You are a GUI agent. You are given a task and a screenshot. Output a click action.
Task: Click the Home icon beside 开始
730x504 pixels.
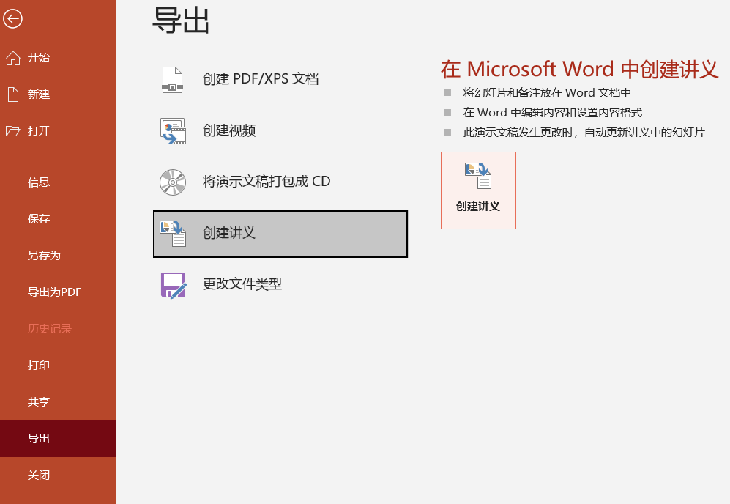tap(13, 58)
